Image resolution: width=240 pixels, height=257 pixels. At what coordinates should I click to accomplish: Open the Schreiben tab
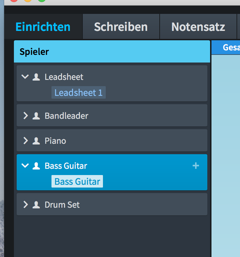click(121, 27)
